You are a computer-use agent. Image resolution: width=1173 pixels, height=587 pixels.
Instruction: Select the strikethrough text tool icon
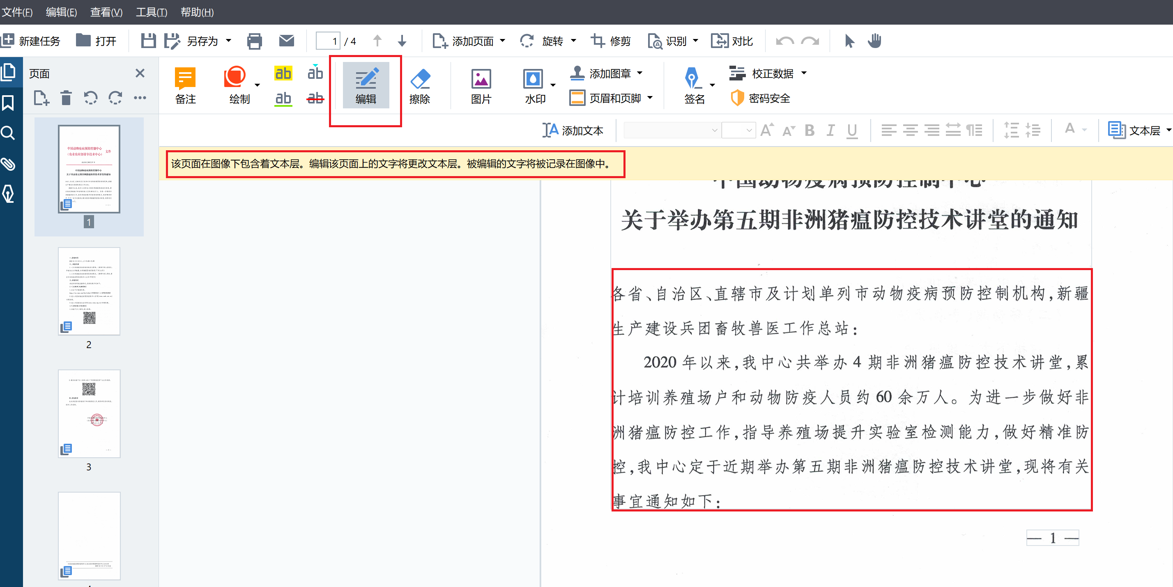[315, 98]
